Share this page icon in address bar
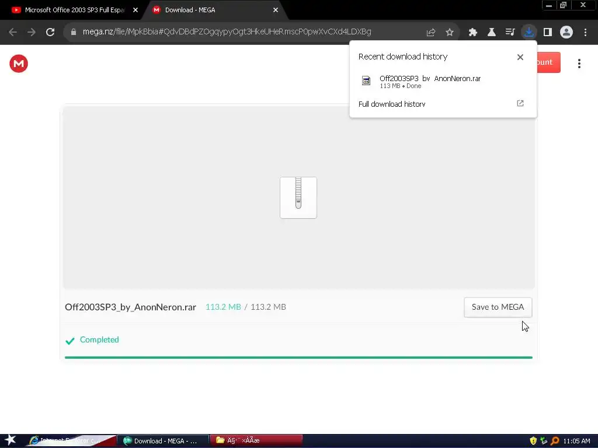The image size is (598, 448). [x=431, y=33]
